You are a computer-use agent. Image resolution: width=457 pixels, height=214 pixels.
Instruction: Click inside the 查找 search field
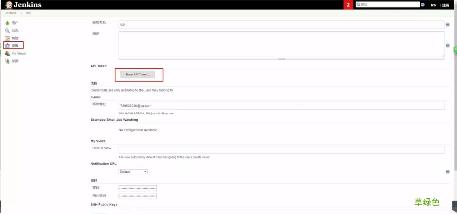pyautogui.click(x=387, y=4)
